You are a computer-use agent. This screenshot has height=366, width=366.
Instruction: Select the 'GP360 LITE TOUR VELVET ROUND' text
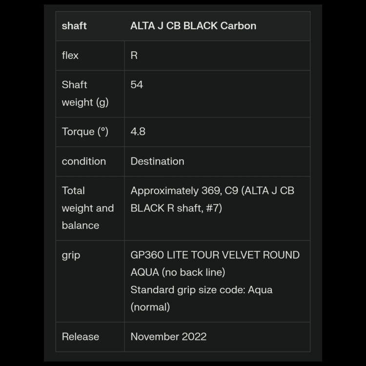tap(215, 255)
